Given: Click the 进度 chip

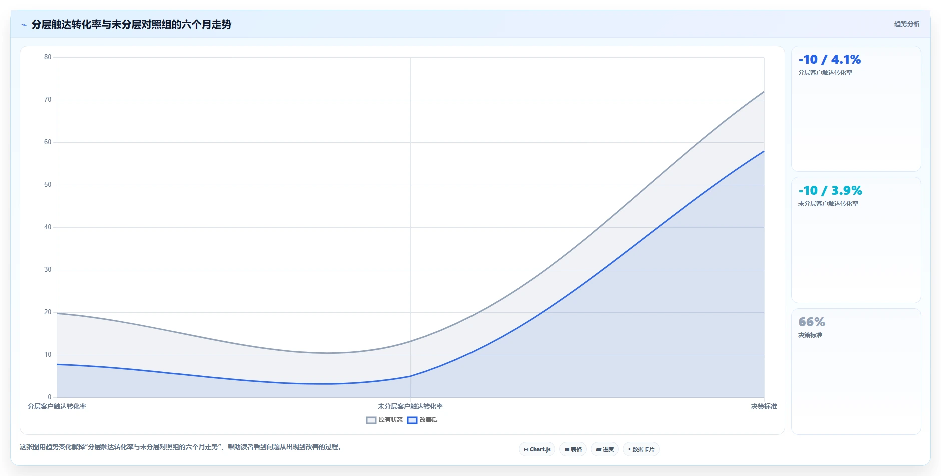Looking at the screenshot, I should tap(604, 449).
